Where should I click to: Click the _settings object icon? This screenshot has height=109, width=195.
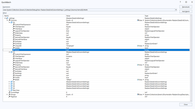coord(7,18)
